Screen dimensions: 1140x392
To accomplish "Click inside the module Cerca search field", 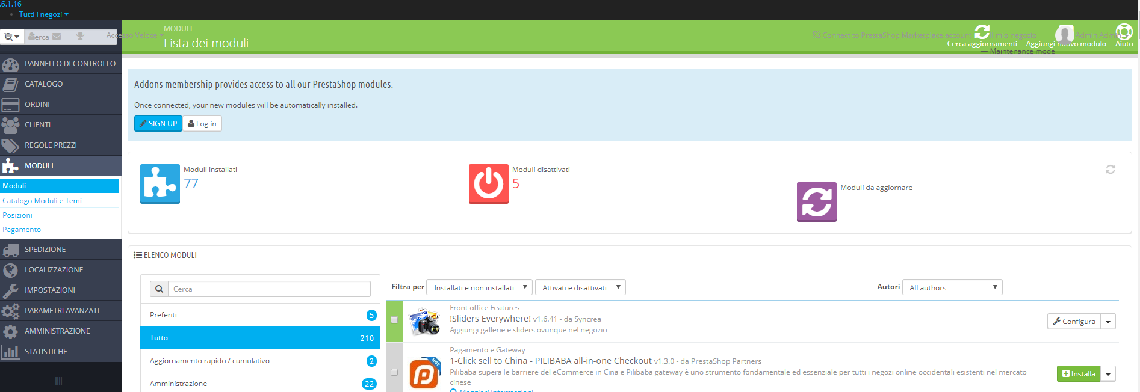I will (269, 289).
